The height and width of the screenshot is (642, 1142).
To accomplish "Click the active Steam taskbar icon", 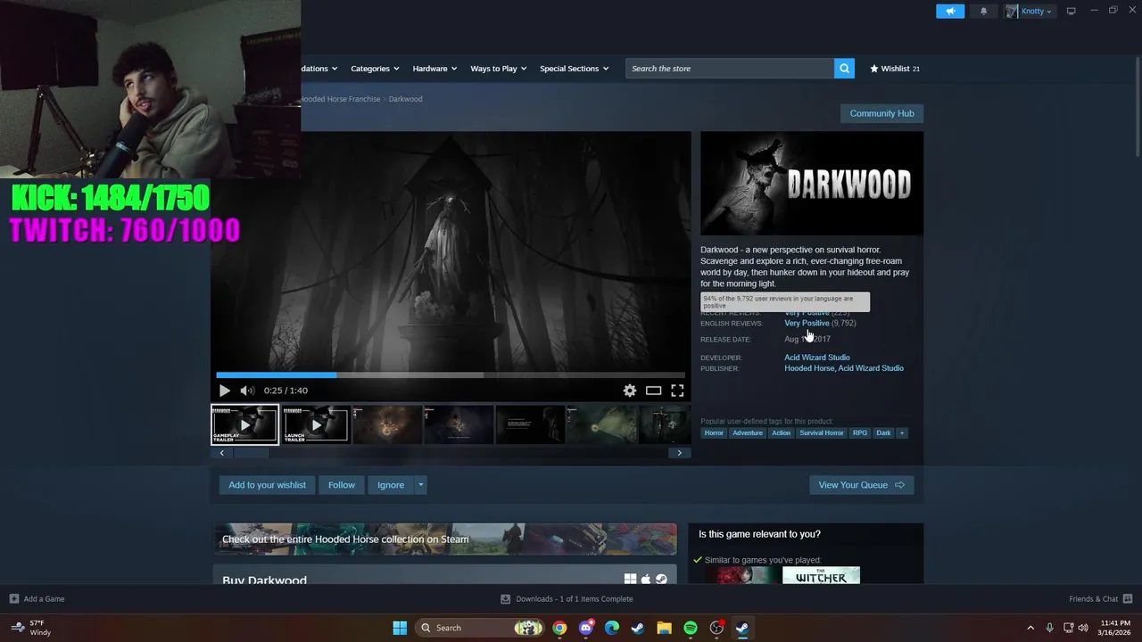I will (x=742, y=628).
